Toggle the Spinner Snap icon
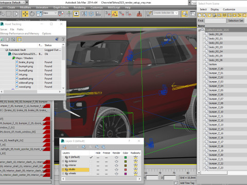This screenshot has width=247, height=185. 128,14
